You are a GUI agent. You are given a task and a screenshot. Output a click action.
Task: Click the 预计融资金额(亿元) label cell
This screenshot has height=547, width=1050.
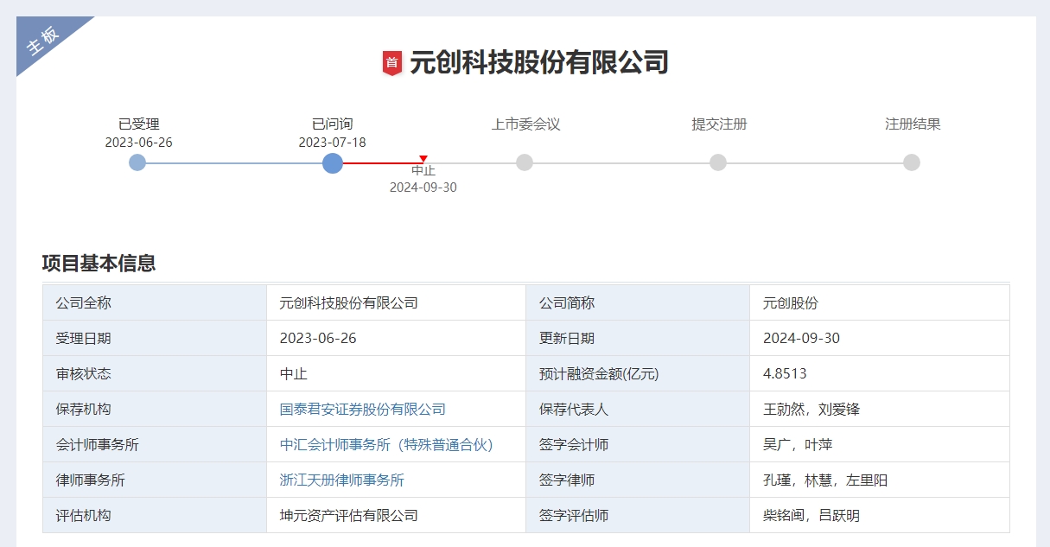pos(638,374)
